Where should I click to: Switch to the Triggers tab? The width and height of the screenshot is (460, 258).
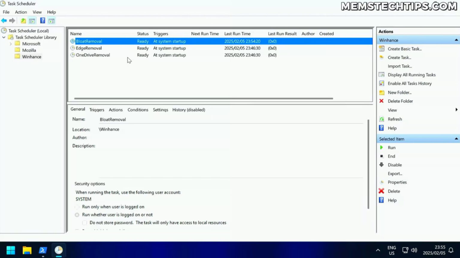pos(96,110)
